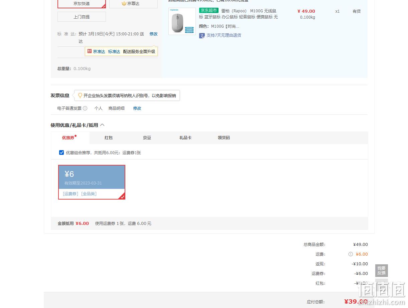Image resolution: width=408 pixels, height=308 pixels.
Task: Uncheck 优惠组合推荐 checkbox
Action: pyautogui.click(x=61, y=152)
